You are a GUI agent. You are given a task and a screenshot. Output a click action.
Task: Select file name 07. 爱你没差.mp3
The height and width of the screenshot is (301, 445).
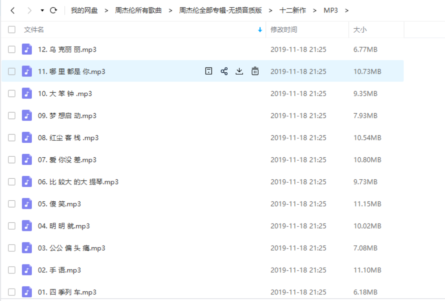pyautogui.click(x=67, y=160)
